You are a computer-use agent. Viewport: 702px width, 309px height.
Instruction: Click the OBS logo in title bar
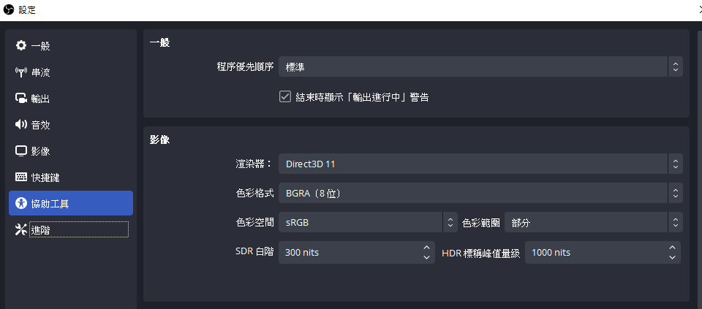[x=9, y=9]
